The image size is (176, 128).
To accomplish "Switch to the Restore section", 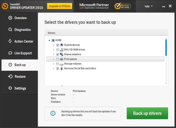I will (20, 77).
